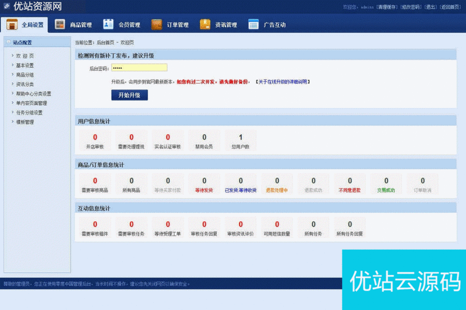Open 全局设置 via its shop icon

pyautogui.click(x=12, y=24)
